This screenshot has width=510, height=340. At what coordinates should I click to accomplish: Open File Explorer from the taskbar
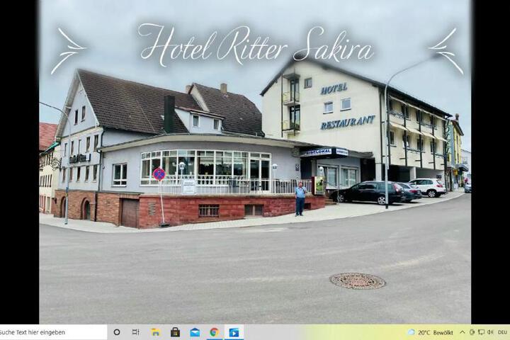[156, 332]
